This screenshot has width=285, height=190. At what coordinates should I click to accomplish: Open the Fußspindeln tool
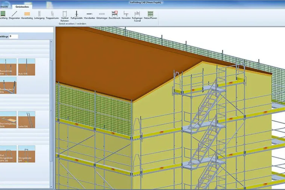(77, 15)
